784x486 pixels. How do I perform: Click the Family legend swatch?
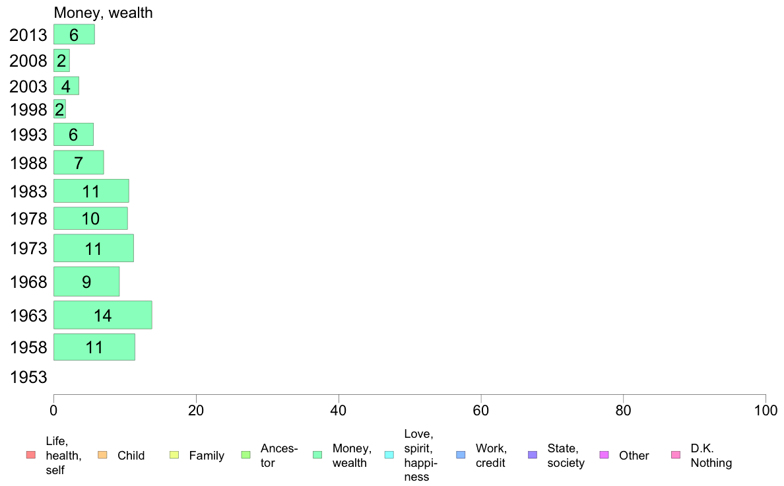pyautogui.click(x=174, y=455)
